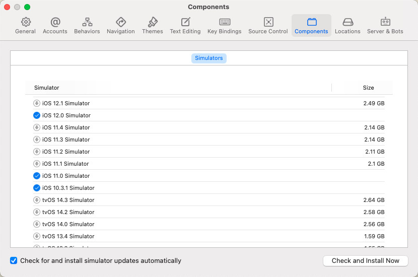418x277 pixels.
Task: Select the tvOS 14.2 Simulator row label
Action: coord(68,212)
